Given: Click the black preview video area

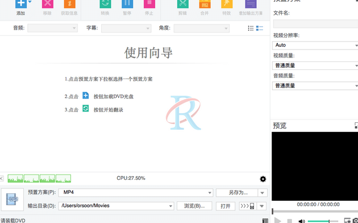Looking at the screenshot, I should pos(315,166).
